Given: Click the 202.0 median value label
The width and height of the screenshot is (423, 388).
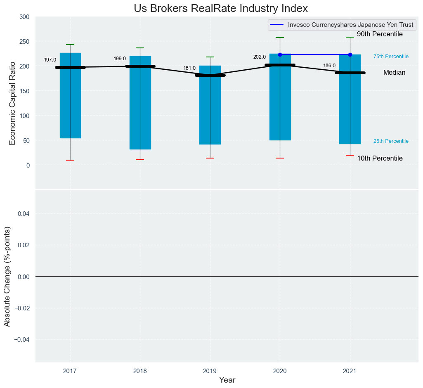Looking at the screenshot, I should pos(260,57).
